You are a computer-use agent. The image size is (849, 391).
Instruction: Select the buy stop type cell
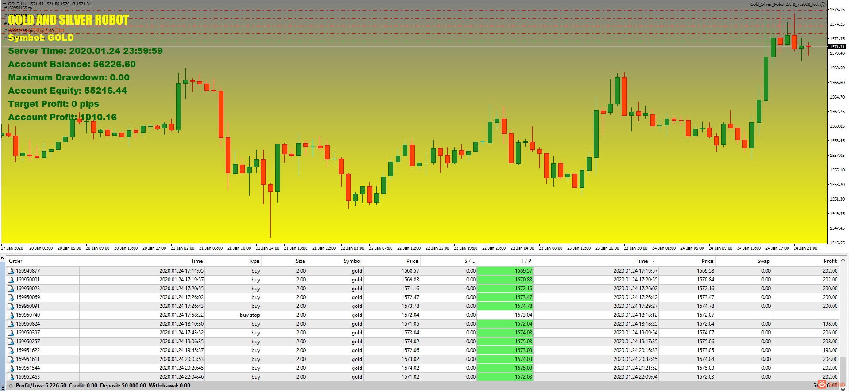(233, 315)
